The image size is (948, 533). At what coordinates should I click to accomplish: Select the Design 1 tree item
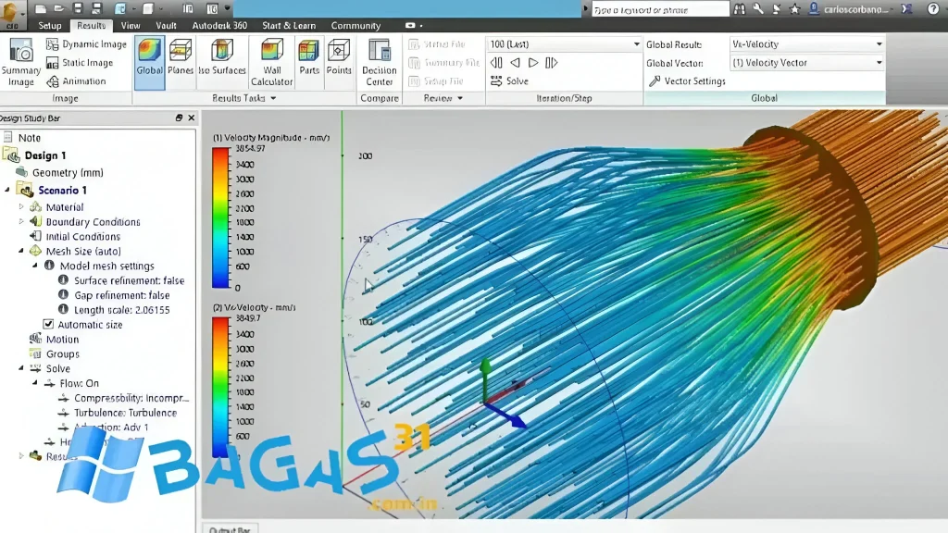[45, 155]
